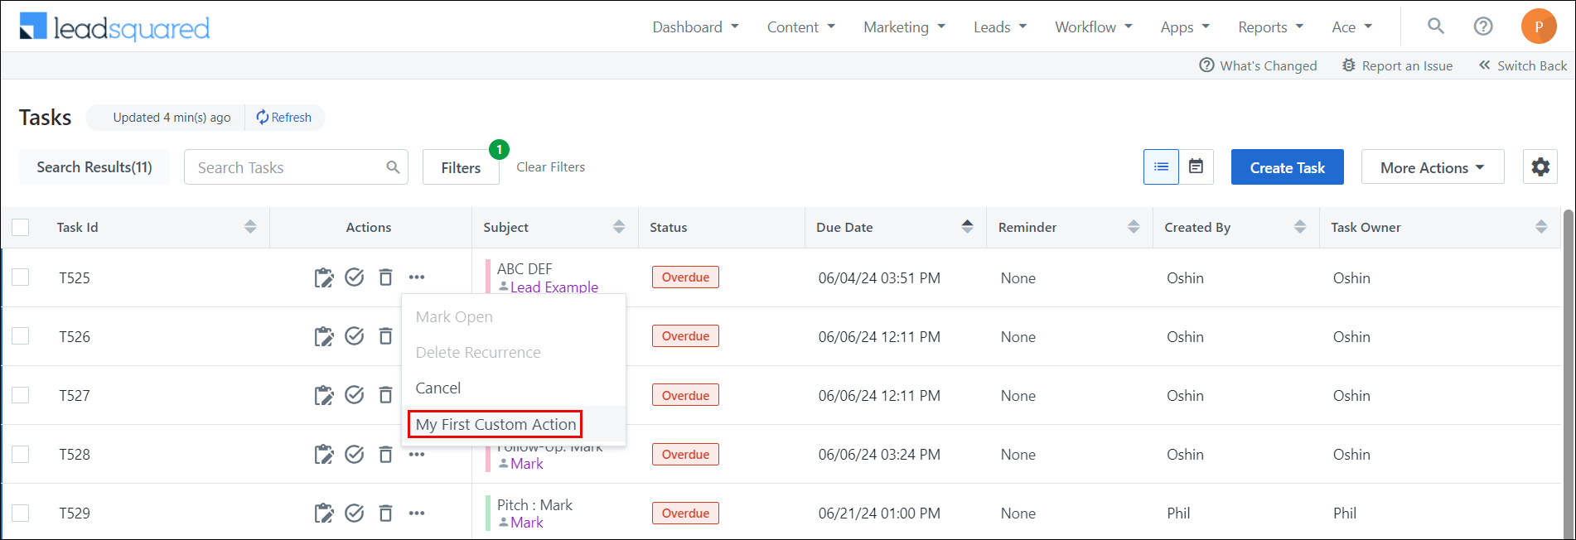Click Switch Back link

(x=1523, y=65)
